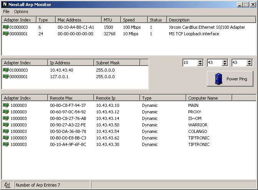Select the ARP entry icon for WARRIOR
This screenshot has height=190, width=258.
pyautogui.click(x=6, y=125)
